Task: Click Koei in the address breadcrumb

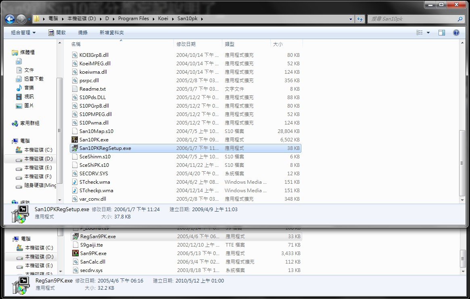Action: pyautogui.click(x=163, y=19)
